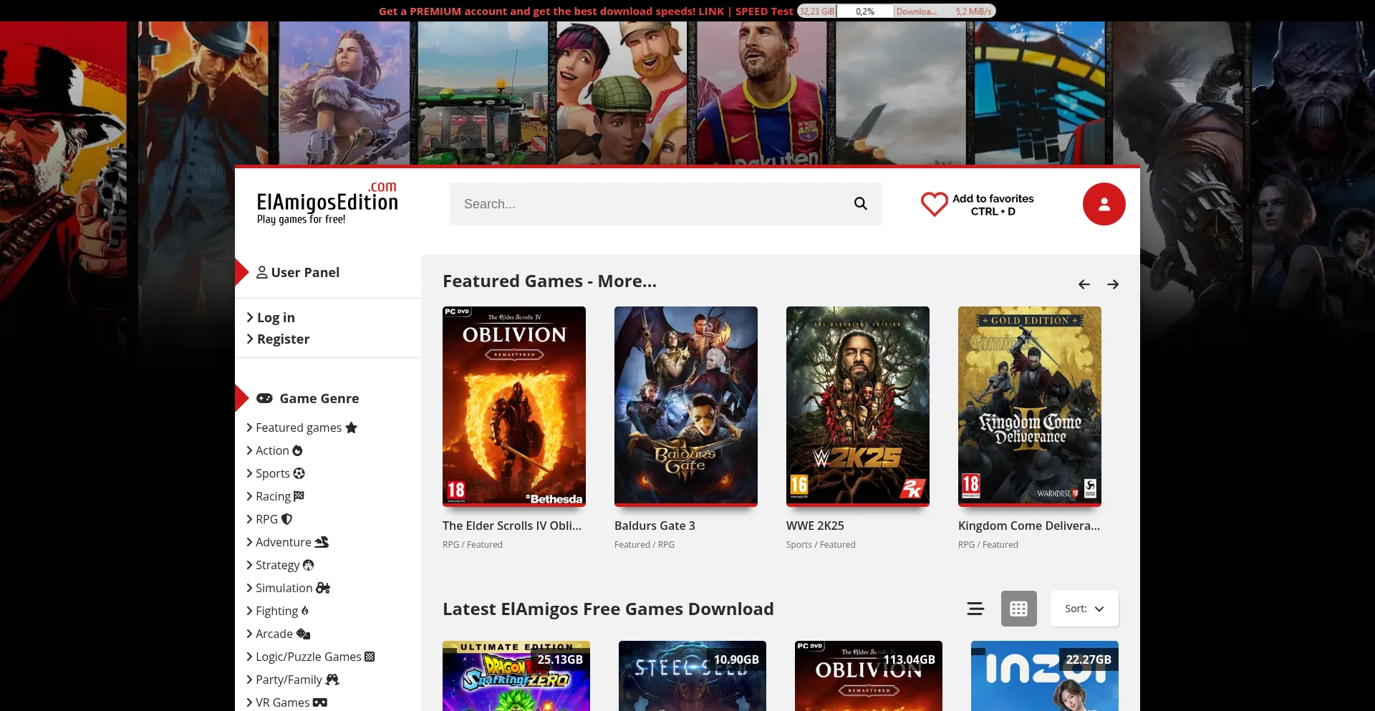Open Fighting genre category
This screenshot has height=711, width=1375.
[x=276, y=611]
